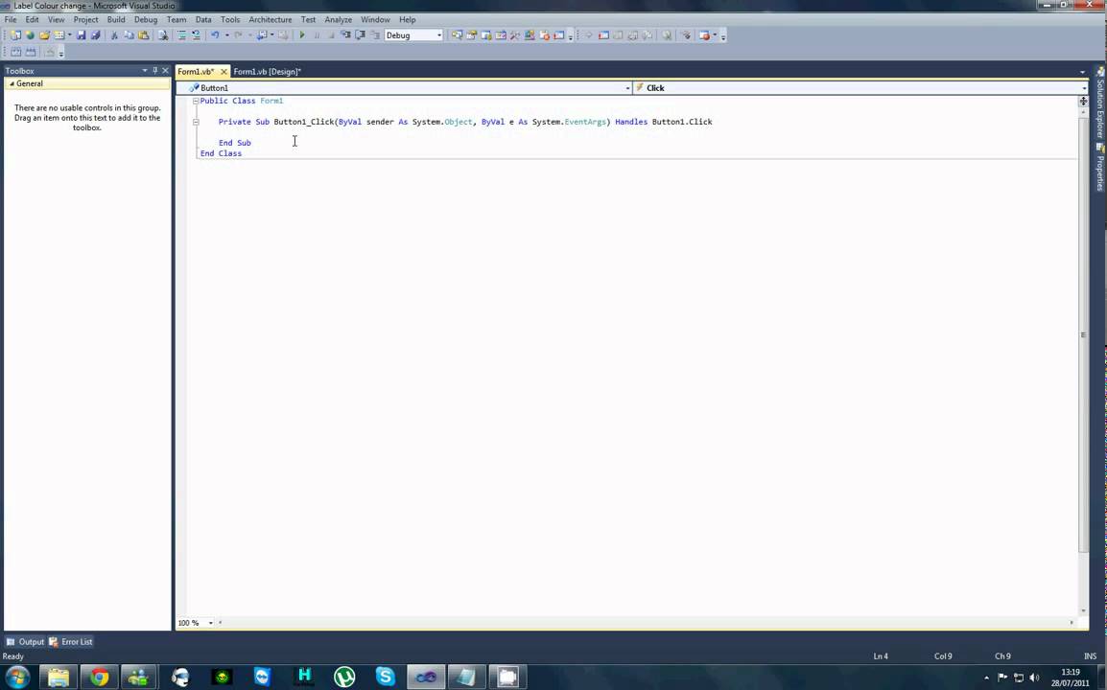Expand the Solution Explorer side tab
The height and width of the screenshot is (690, 1107).
tap(1100, 103)
